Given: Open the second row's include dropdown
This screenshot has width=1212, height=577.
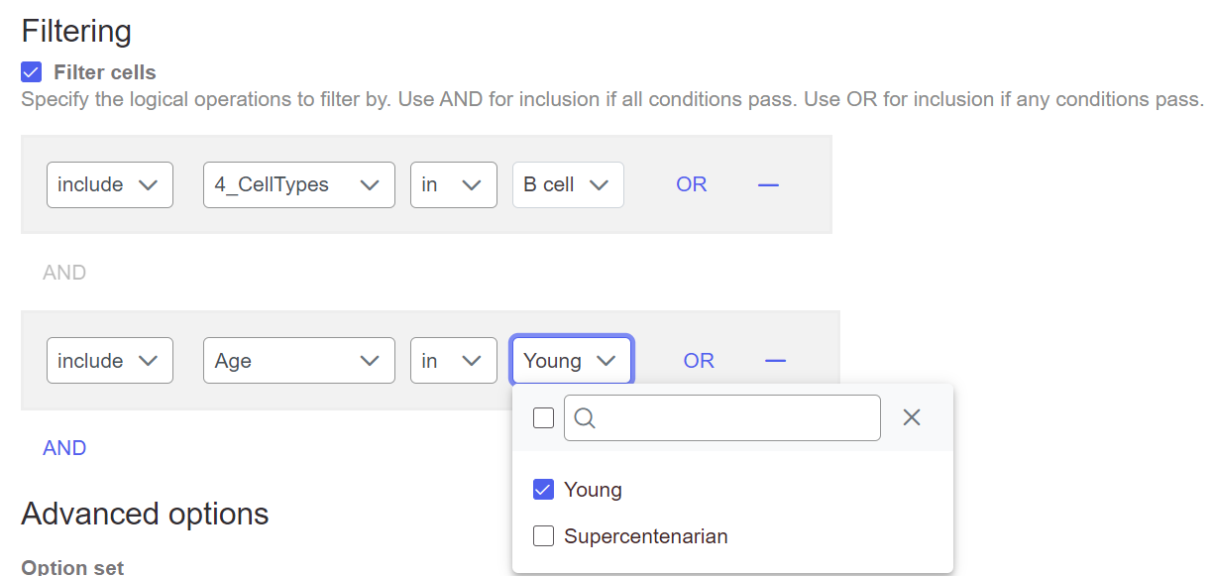Looking at the screenshot, I should click(110, 361).
